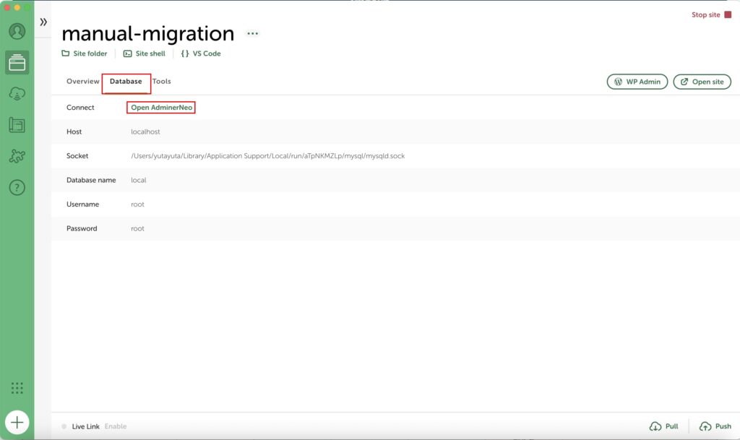Click the Database name value 'local'
Screen dimensions: 740x440
(138, 180)
